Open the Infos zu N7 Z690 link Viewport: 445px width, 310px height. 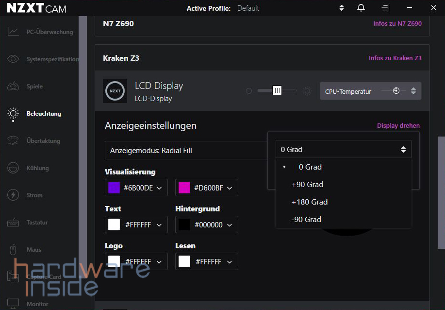click(x=397, y=24)
